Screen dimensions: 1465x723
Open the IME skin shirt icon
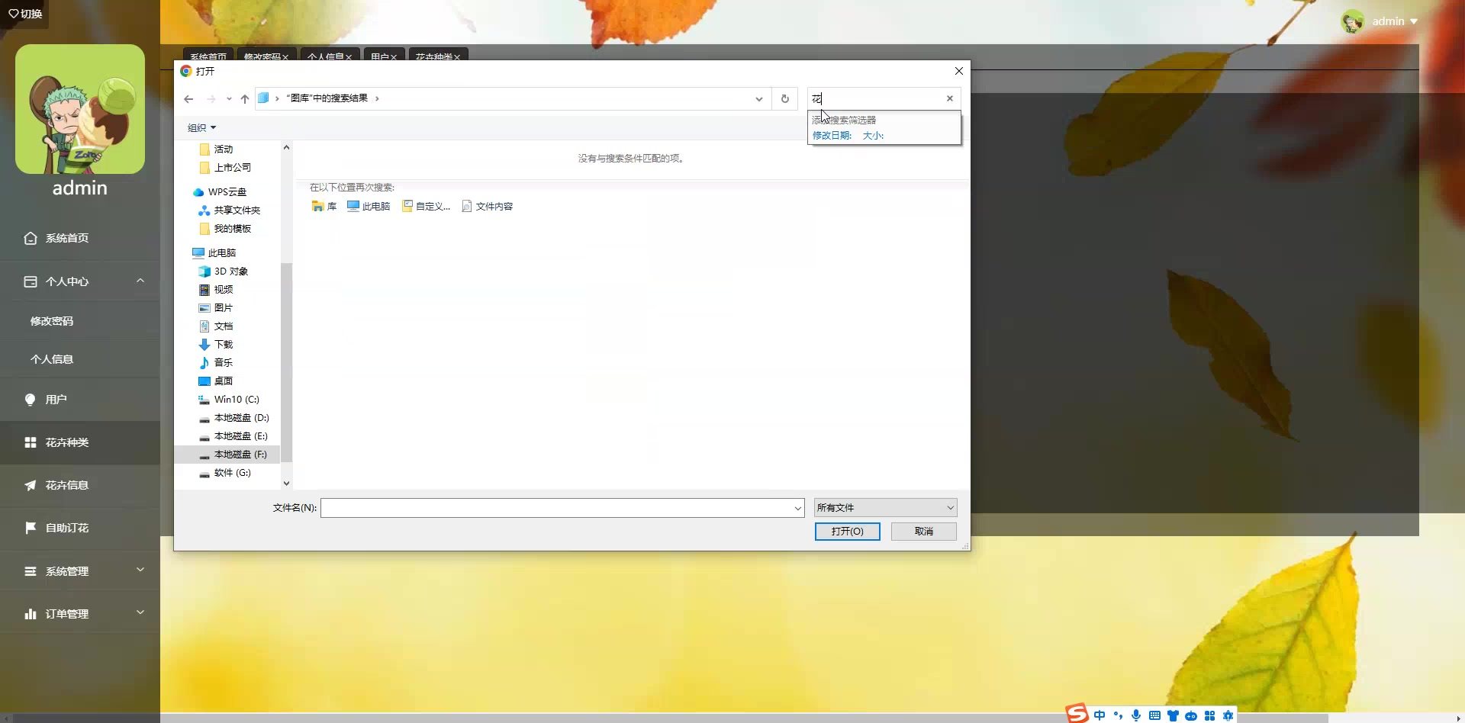1173,715
